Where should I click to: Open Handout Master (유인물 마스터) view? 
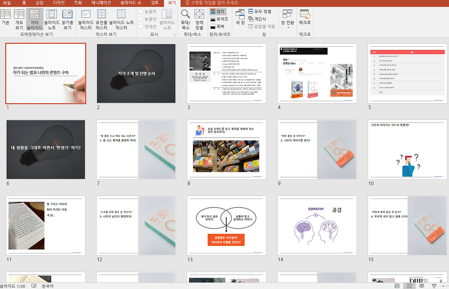101,19
